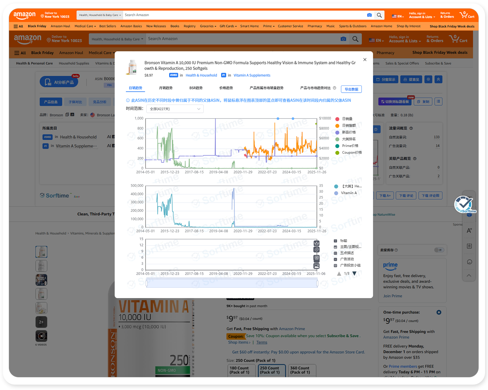Image resolution: width=488 pixels, height=390 pixels.
Task: Open the Vitamin A Supplements category link
Action: (252, 75)
